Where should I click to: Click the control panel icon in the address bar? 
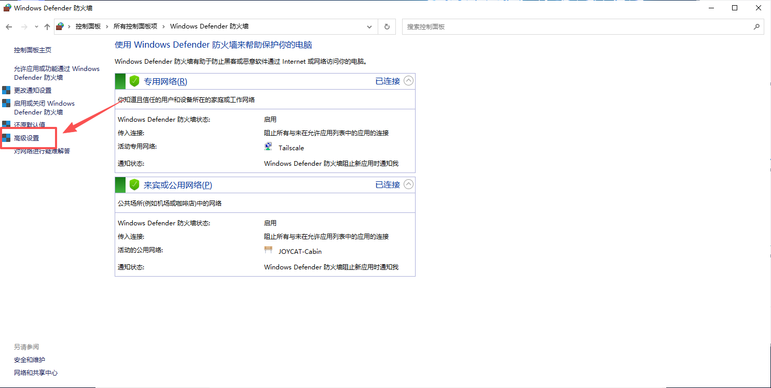60,26
